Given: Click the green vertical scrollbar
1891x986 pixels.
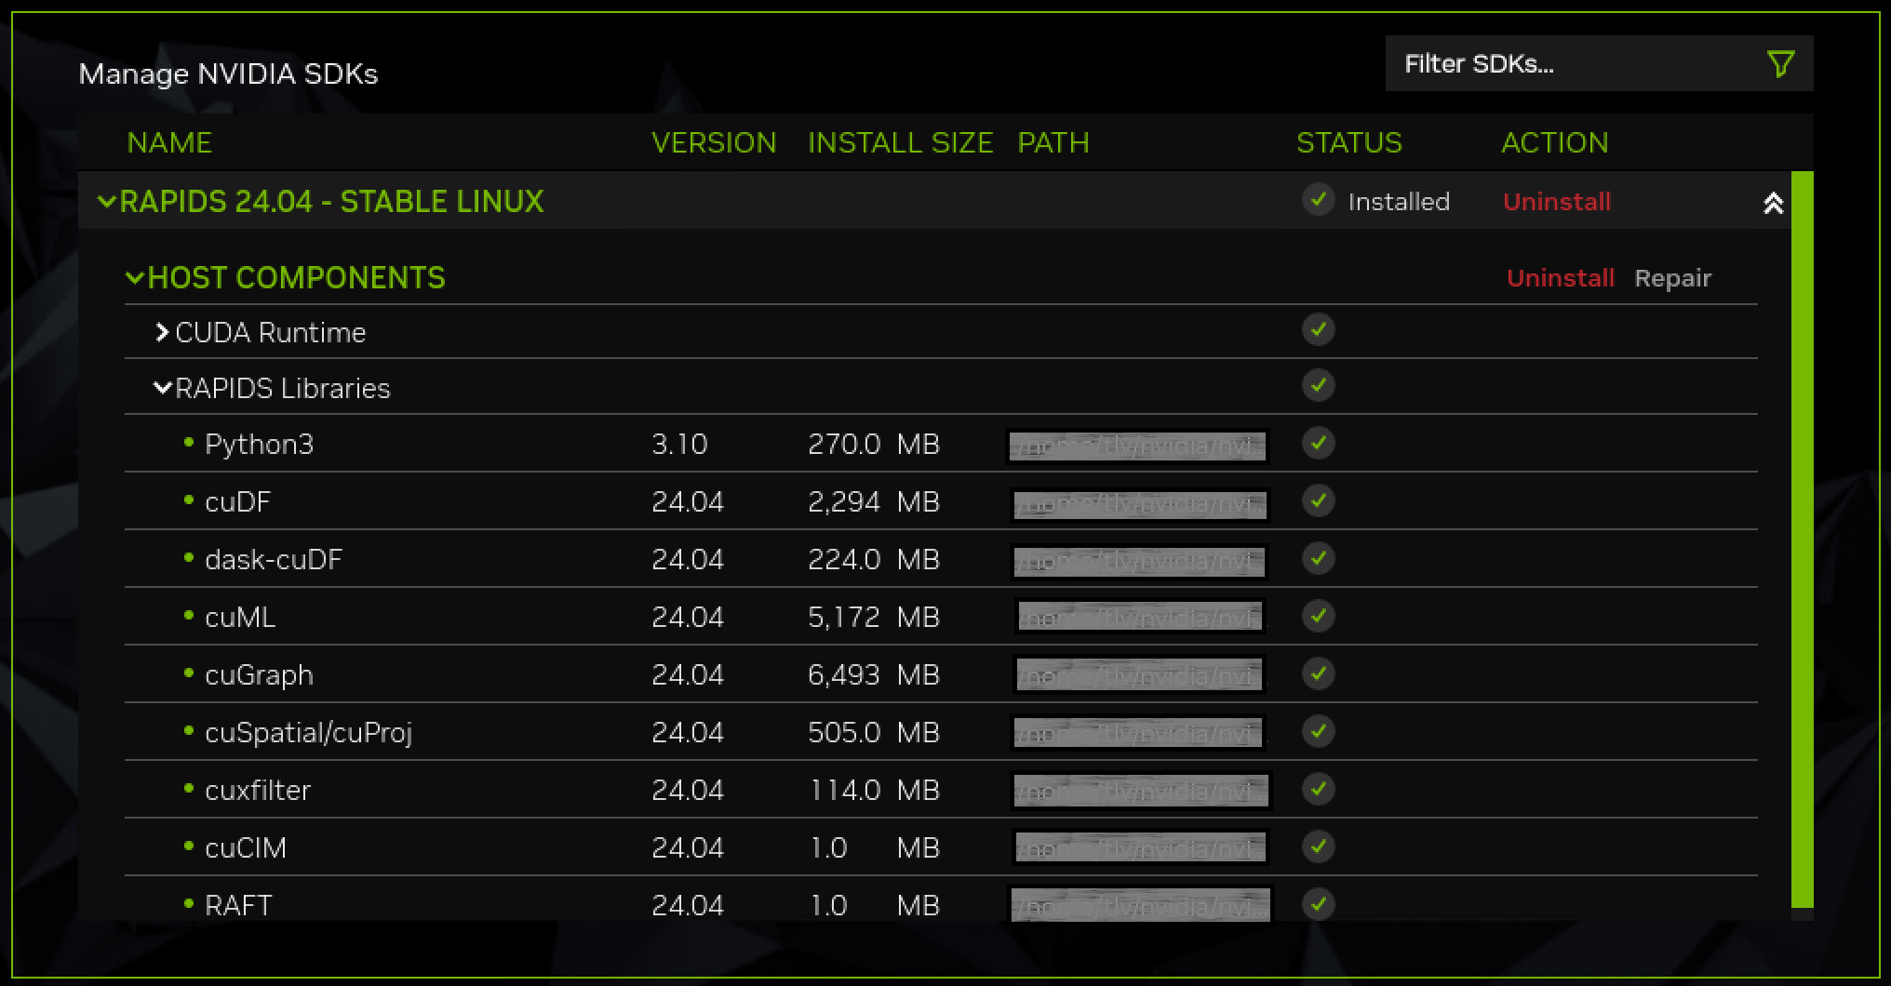Looking at the screenshot, I should point(1803,540).
